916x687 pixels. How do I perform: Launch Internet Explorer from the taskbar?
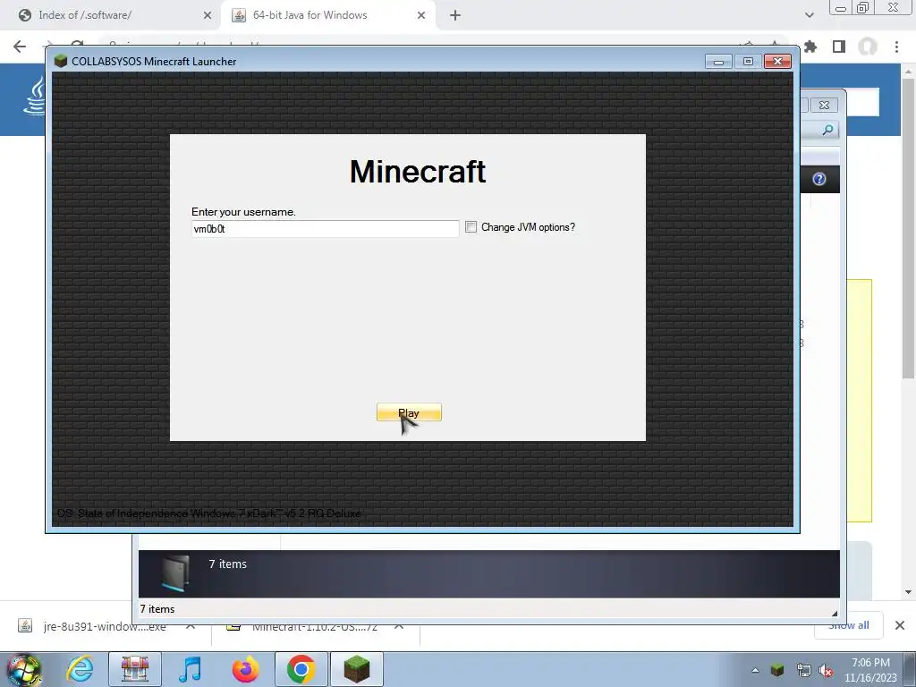pyautogui.click(x=80, y=669)
